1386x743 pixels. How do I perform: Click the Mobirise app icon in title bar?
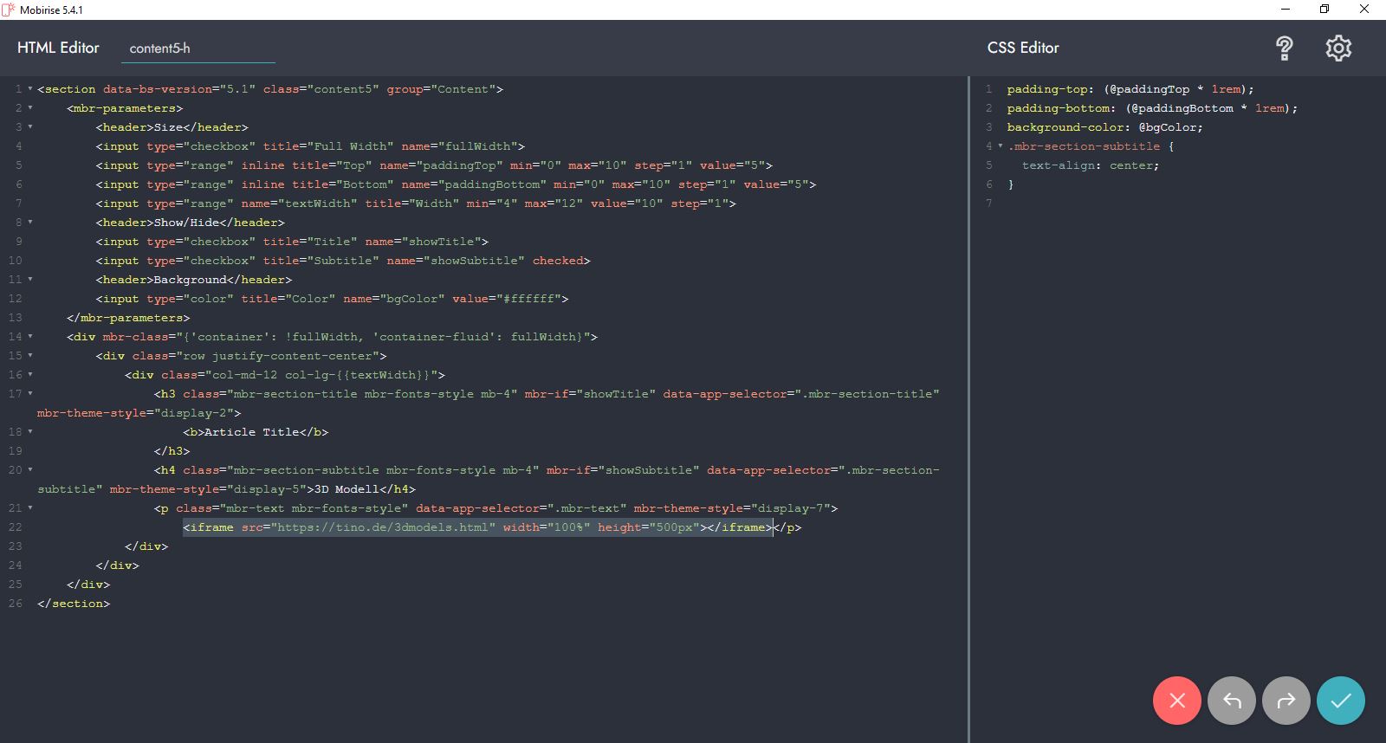[x=9, y=10]
